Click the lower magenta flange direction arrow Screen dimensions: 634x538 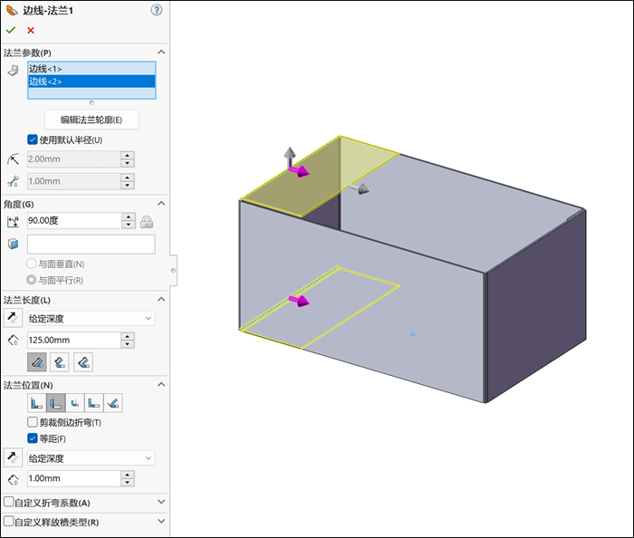point(300,301)
